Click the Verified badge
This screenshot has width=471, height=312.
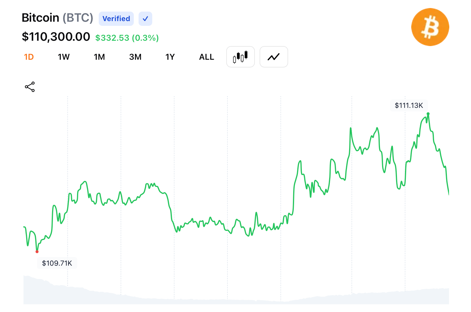[x=116, y=19]
